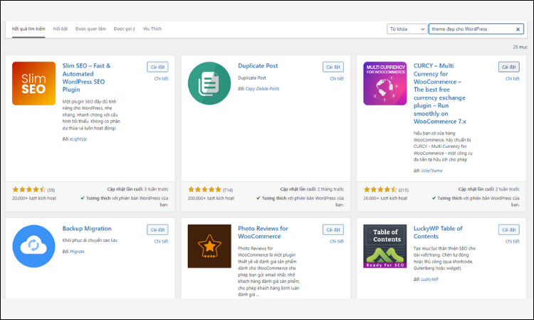
Task: Click 'Cập nhật lần cuối: 2 tuần trước' text
Action: (488, 189)
